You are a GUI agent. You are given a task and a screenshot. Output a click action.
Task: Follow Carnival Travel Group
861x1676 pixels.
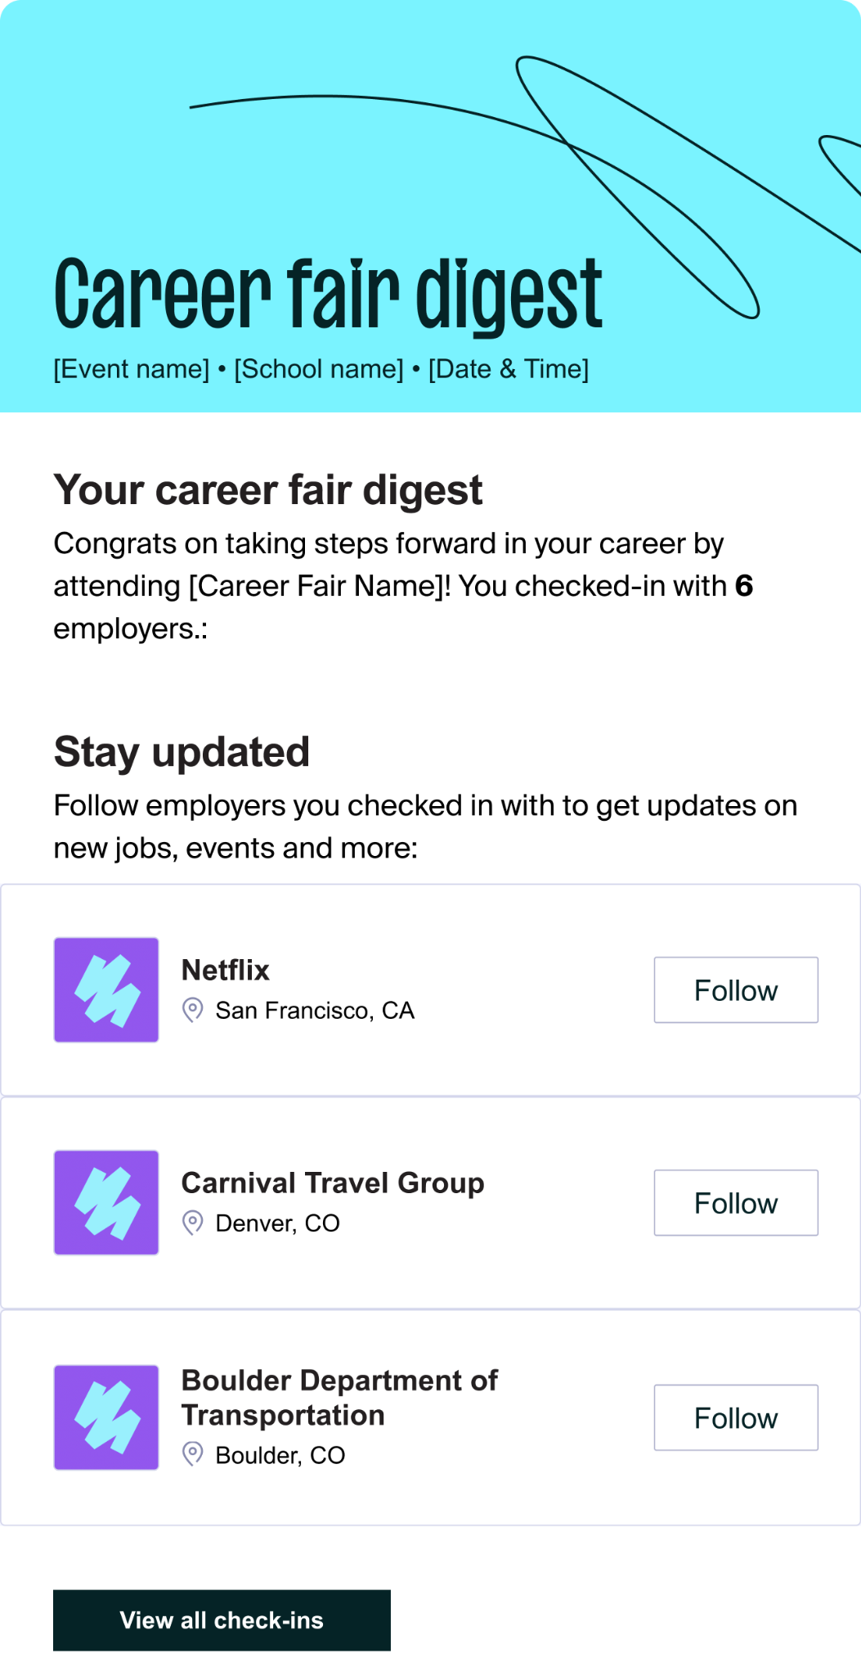click(x=736, y=1202)
